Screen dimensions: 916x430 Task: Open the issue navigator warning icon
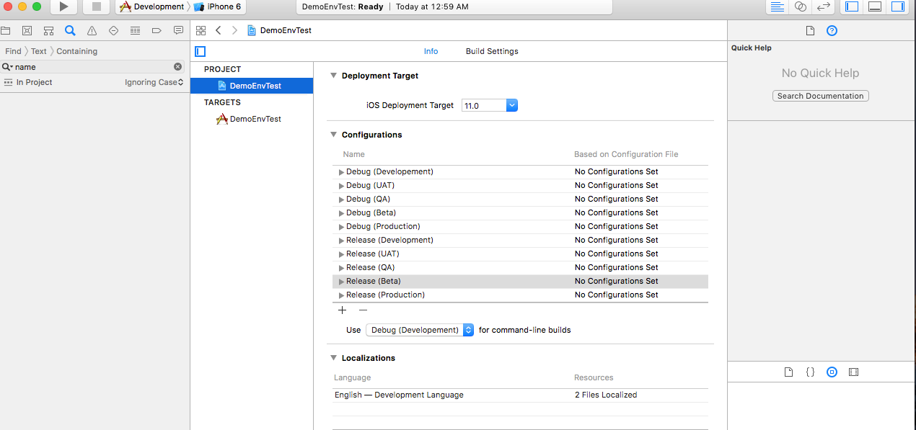coord(92,30)
